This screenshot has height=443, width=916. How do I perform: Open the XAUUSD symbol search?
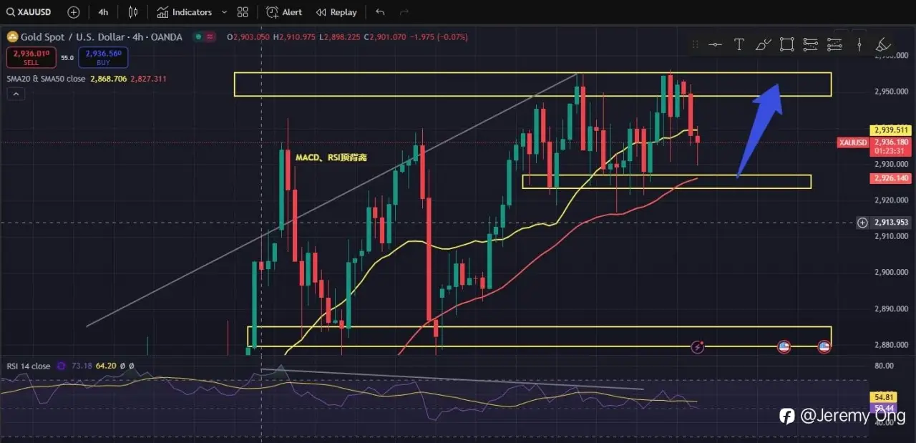pyautogui.click(x=29, y=12)
